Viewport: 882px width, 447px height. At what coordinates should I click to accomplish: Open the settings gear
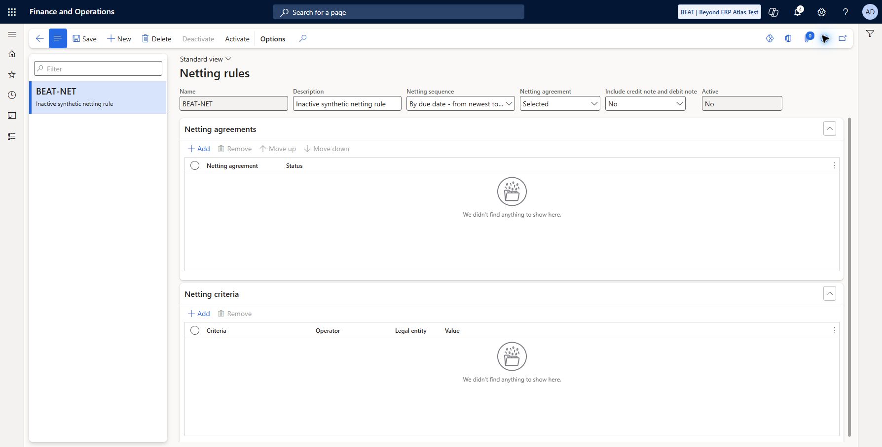(821, 12)
